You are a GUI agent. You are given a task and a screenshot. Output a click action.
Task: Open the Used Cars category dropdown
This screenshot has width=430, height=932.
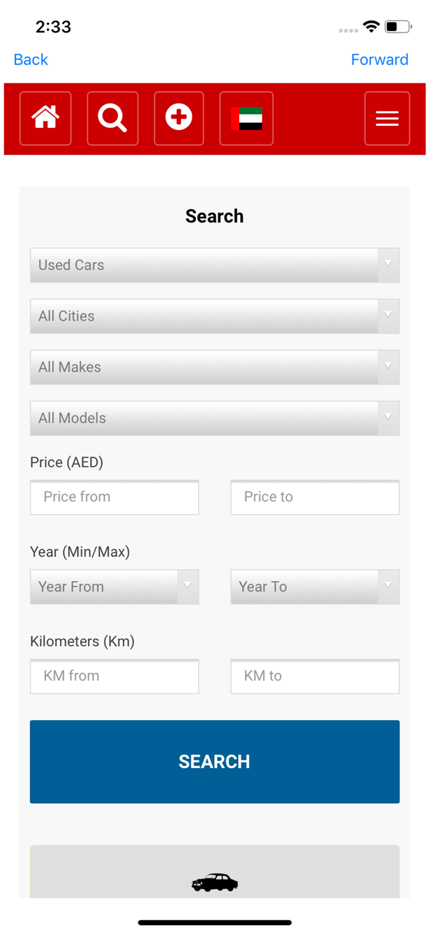[215, 265]
